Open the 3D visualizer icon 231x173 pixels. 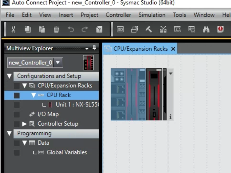tap(120, 30)
